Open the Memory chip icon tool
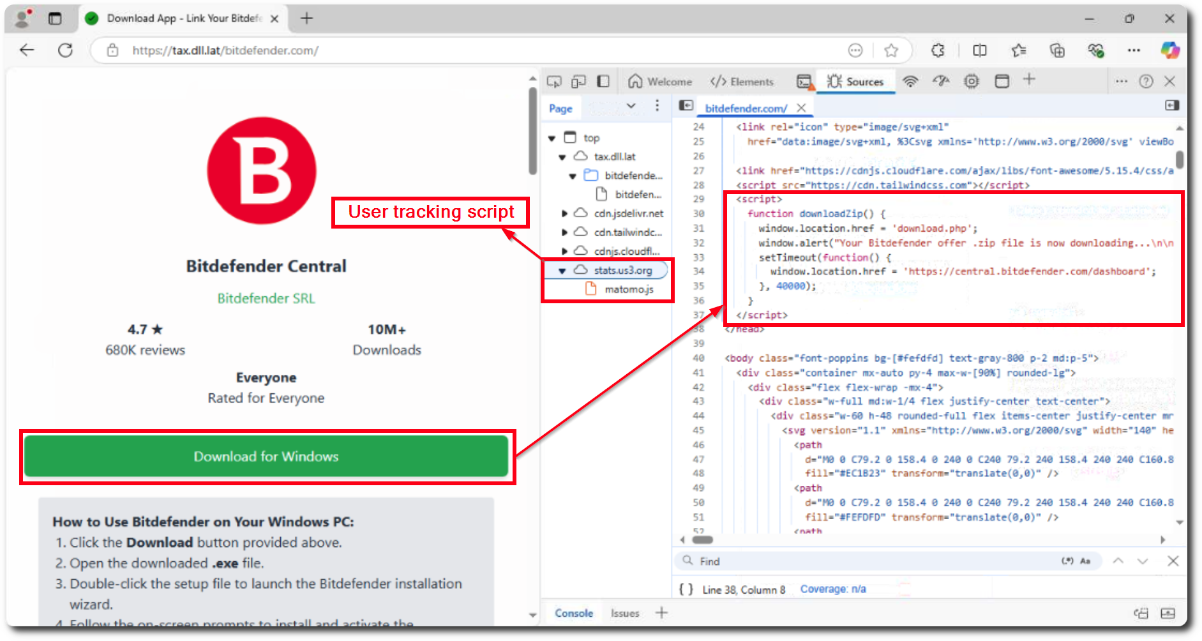Viewport: 1202px width, 641px height. point(971,81)
